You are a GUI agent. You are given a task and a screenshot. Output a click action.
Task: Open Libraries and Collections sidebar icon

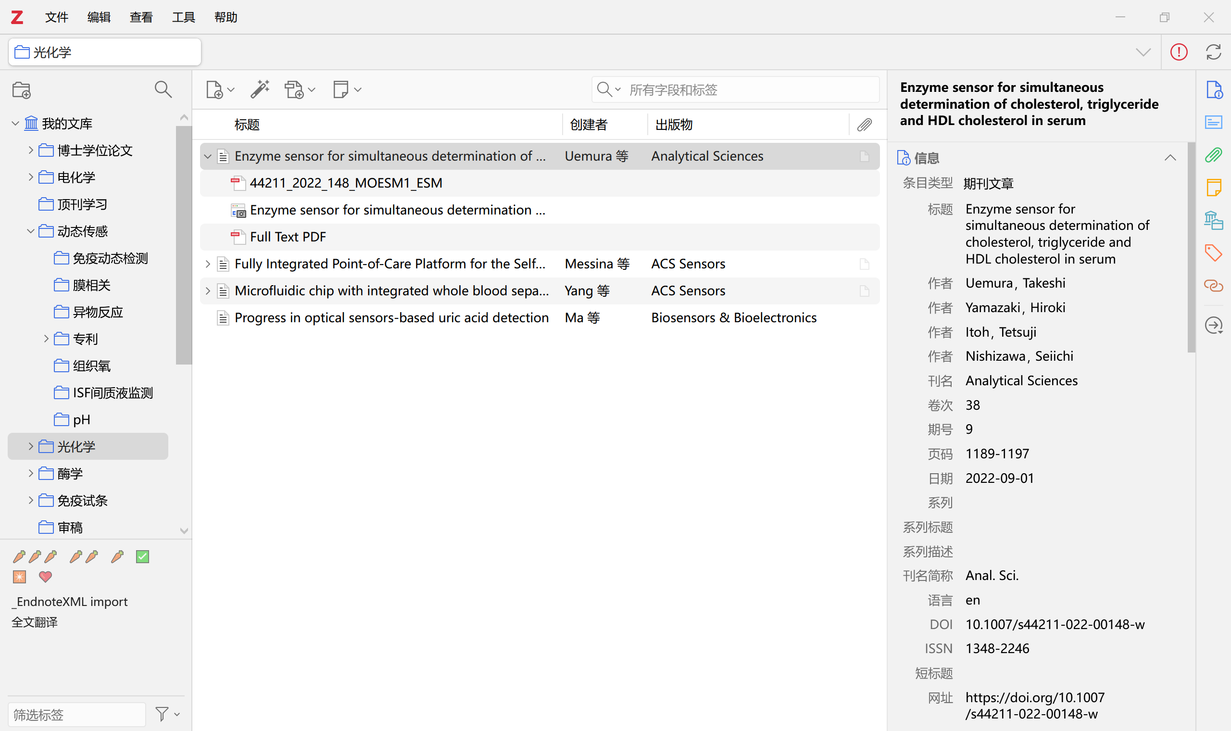tap(1213, 220)
